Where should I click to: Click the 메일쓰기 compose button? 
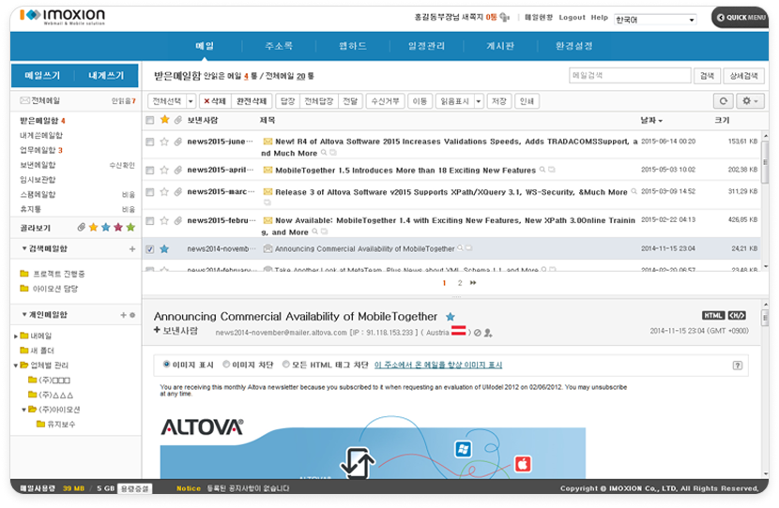pyautogui.click(x=43, y=75)
